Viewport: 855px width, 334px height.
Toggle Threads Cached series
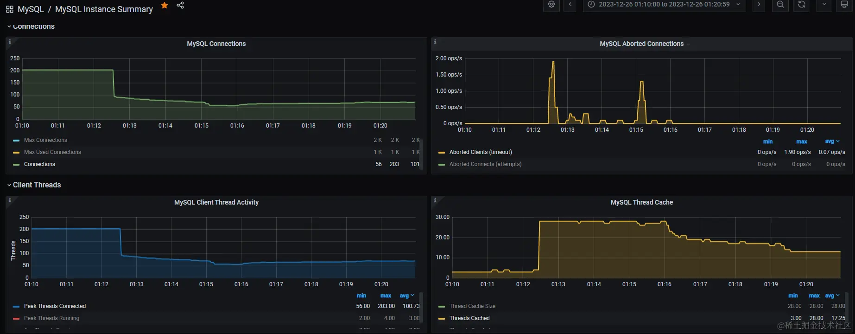pyautogui.click(x=469, y=318)
